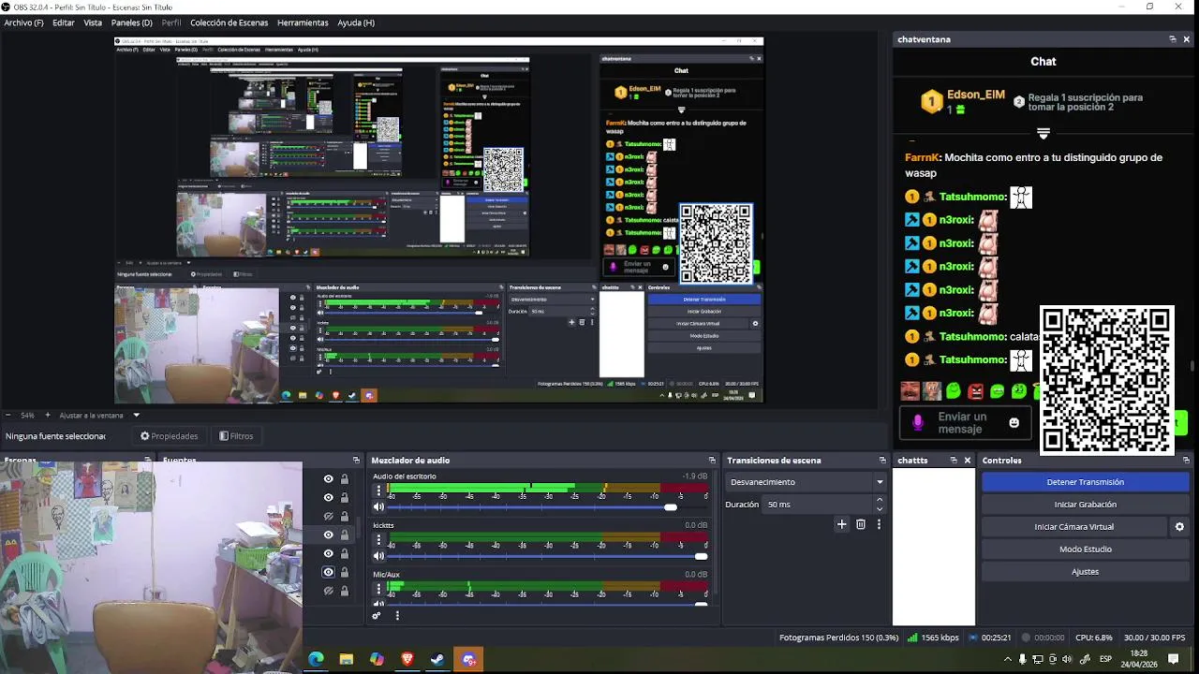Click Edson_EIM's gold rank badge
The width and height of the screenshot is (1199, 674).
(932, 101)
